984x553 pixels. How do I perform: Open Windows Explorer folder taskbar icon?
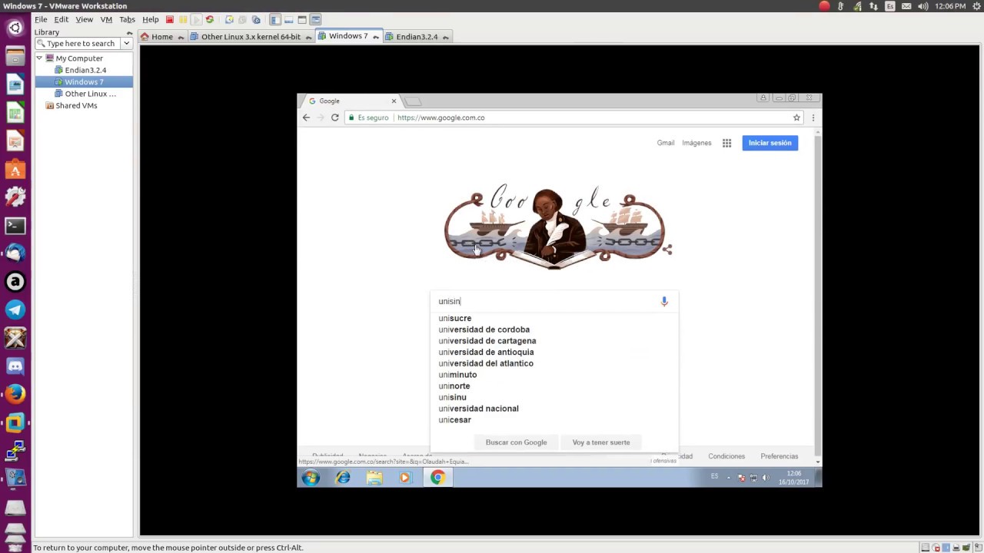(374, 478)
